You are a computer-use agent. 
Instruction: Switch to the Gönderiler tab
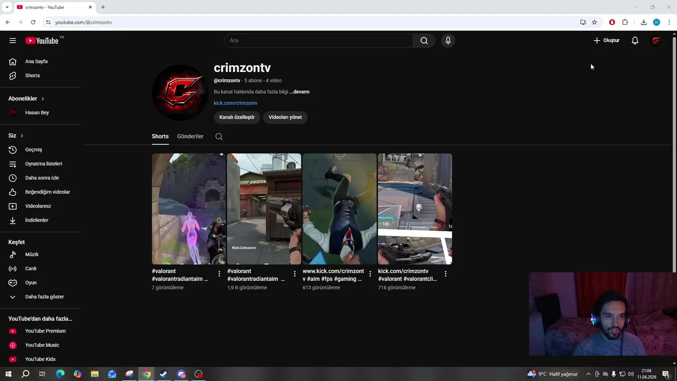pos(190,137)
